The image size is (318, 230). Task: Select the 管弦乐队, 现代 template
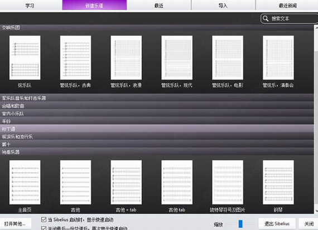[177, 58]
